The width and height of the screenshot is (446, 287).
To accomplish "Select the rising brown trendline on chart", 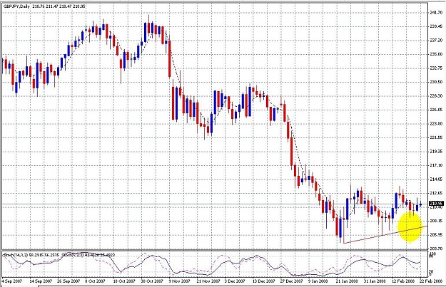I will coord(385,234).
